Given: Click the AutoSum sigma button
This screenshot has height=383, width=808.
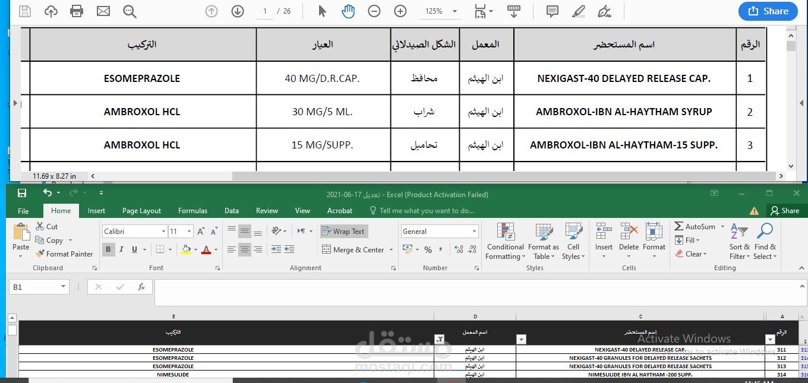Looking at the screenshot, I should coord(695,226).
